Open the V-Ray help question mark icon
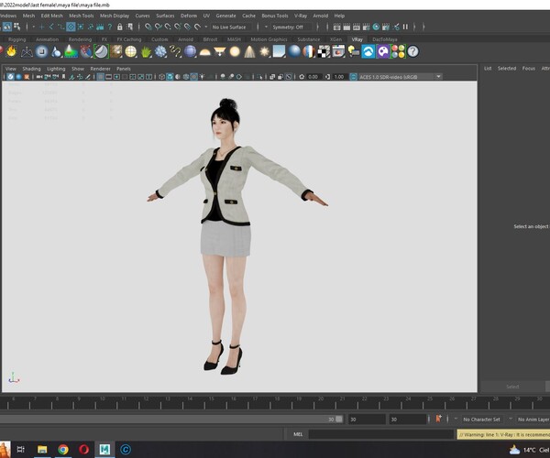Screen dimensions: 550x458 (412, 51)
